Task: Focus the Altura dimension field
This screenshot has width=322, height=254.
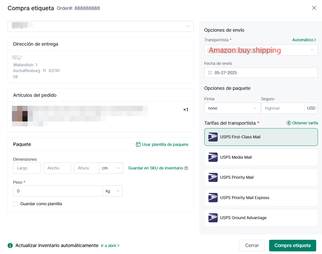Action: 86,168
